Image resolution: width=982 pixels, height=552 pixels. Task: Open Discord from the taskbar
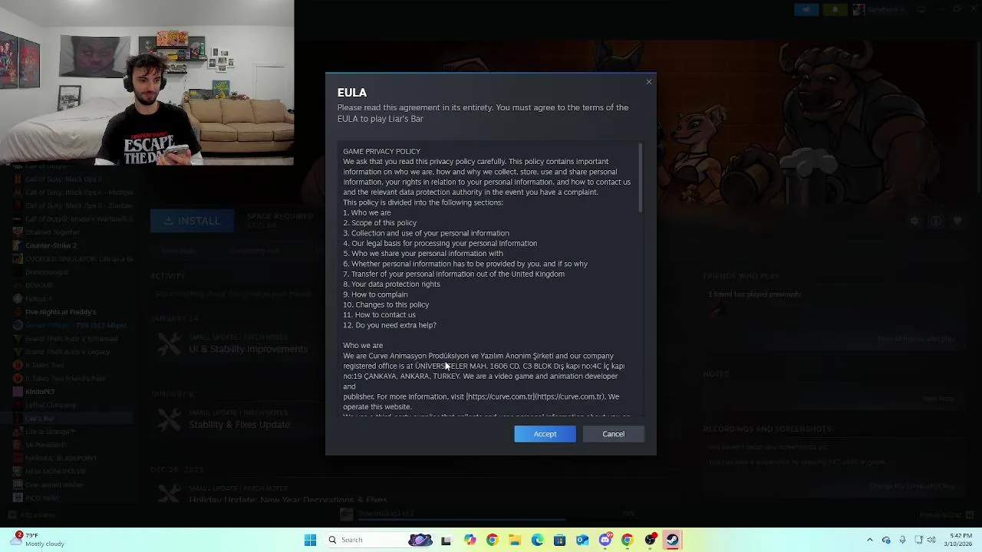(x=605, y=540)
